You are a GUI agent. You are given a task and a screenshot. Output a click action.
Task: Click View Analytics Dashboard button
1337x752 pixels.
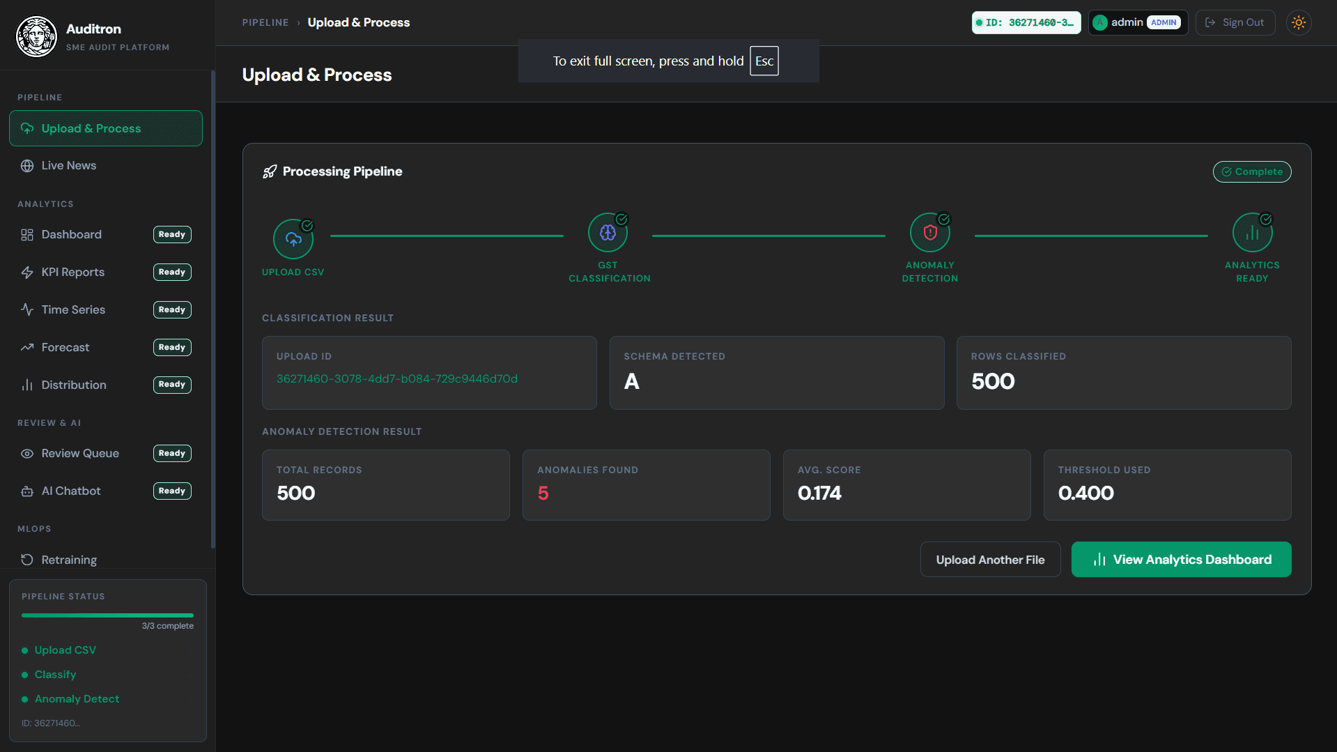click(1181, 560)
